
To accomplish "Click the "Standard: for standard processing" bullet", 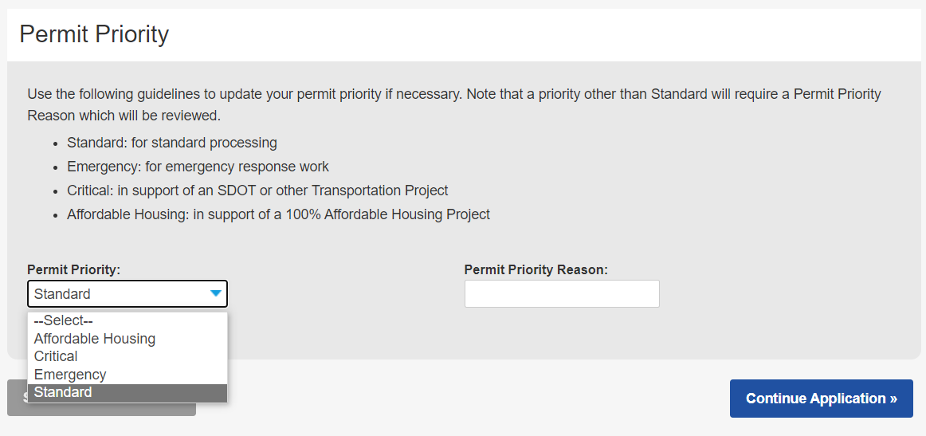I will (172, 143).
